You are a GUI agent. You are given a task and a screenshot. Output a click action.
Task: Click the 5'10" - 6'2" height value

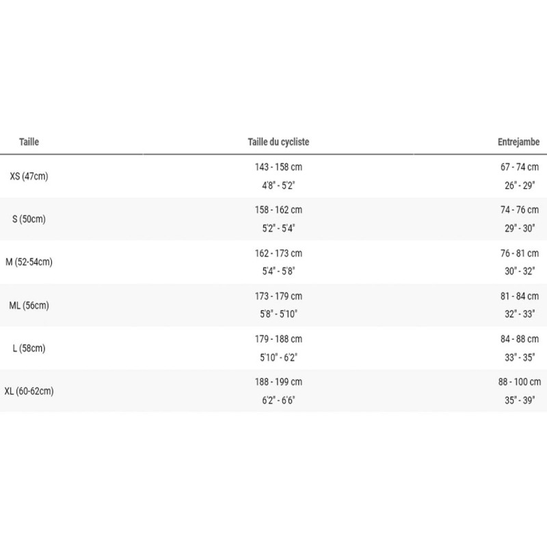click(x=278, y=357)
